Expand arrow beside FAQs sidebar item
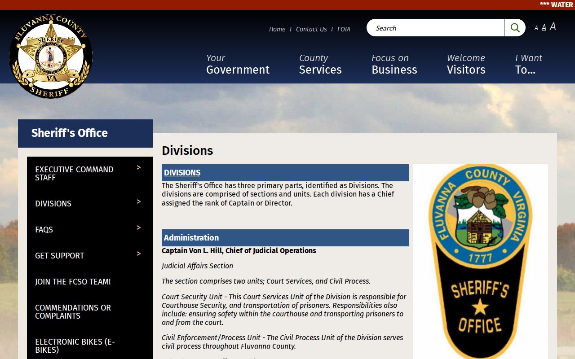Image resolution: width=575 pixels, height=359 pixels. pos(139,228)
